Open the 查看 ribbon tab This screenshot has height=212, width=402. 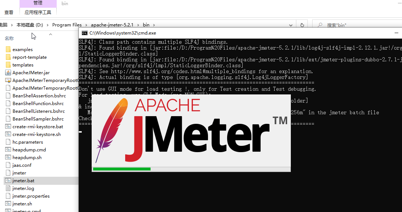(x=9, y=12)
